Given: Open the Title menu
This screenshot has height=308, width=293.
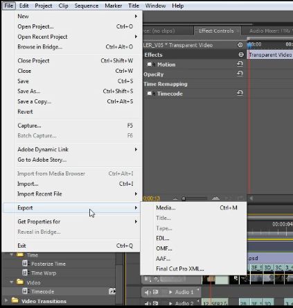Looking at the screenshot, I should pos(134,6).
